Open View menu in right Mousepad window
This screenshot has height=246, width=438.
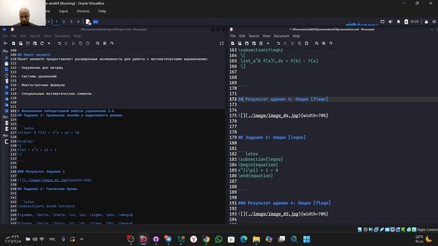tap(266, 36)
